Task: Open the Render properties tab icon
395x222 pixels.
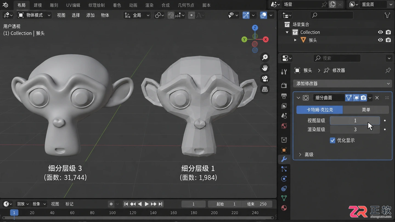Action: coord(284,86)
